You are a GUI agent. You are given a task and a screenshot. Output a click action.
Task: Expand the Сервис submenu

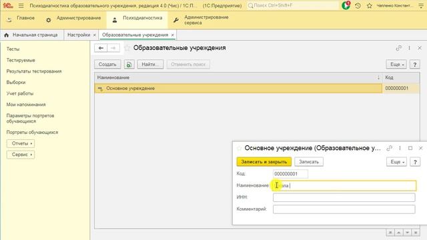(21, 155)
